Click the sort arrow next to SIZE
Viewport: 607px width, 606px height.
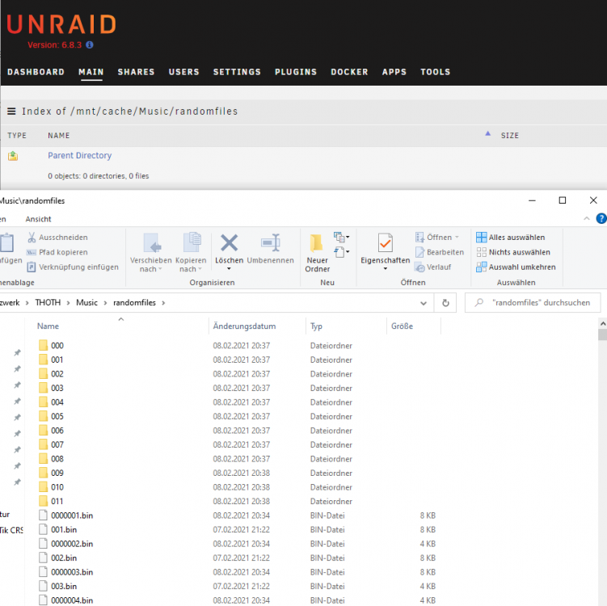pos(487,133)
